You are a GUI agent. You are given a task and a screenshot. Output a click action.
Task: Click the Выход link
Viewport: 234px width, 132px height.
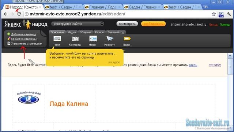click(214, 25)
